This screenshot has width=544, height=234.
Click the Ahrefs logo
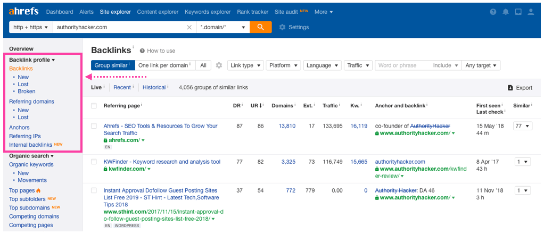point(24,12)
